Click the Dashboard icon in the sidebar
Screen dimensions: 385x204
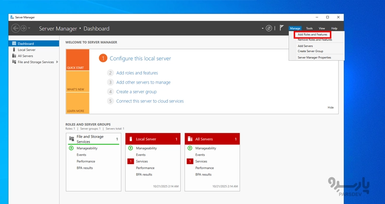point(14,43)
